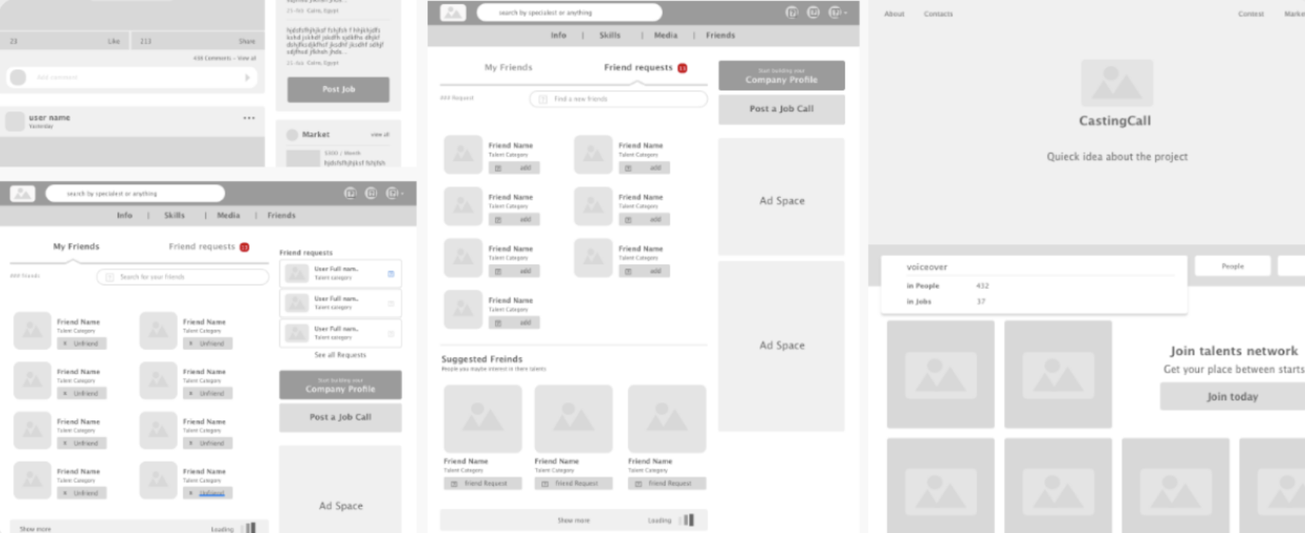Select Friends on My Friends screen menu
The height and width of the screenshot is (533, 1305).
[x=281, y=215]
